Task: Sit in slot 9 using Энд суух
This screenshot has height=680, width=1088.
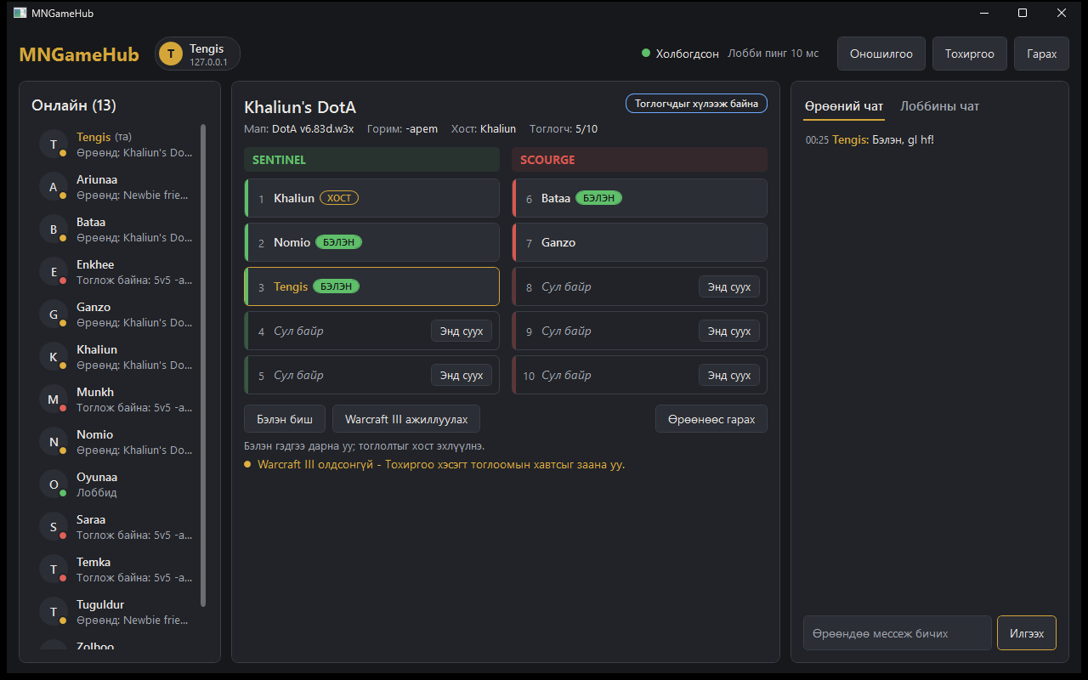Action: coord(729,331)
